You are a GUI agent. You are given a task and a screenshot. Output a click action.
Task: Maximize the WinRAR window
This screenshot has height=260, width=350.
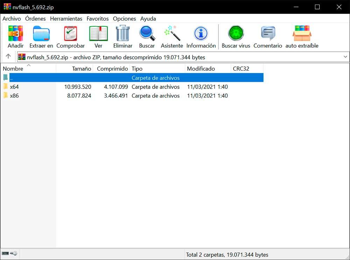point(317,7)
